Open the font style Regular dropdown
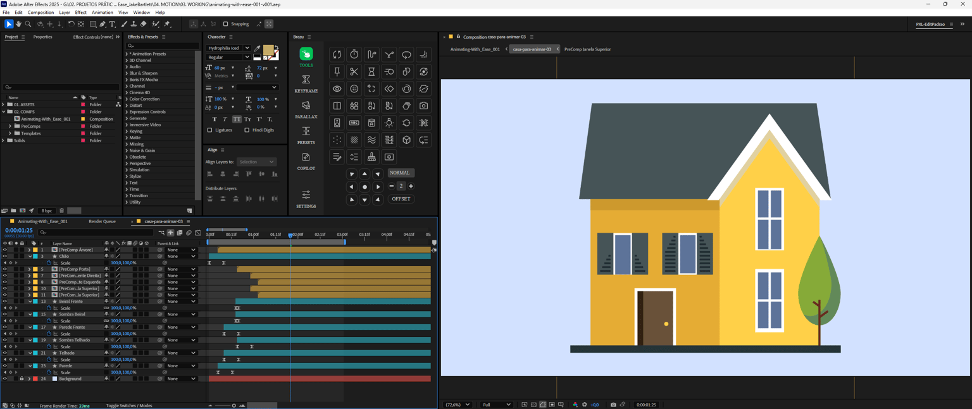Screen dimensions: 972x409 click(229, 57)
